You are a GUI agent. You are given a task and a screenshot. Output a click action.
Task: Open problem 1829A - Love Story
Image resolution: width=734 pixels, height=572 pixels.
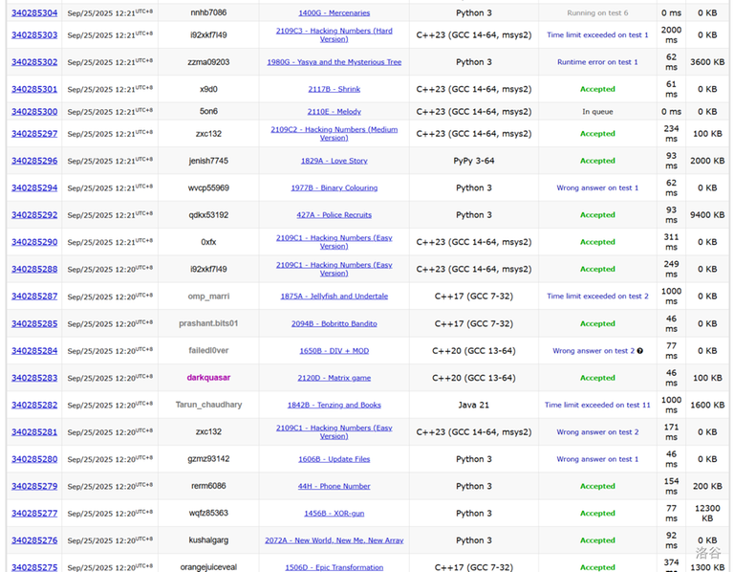click(335, 161)
